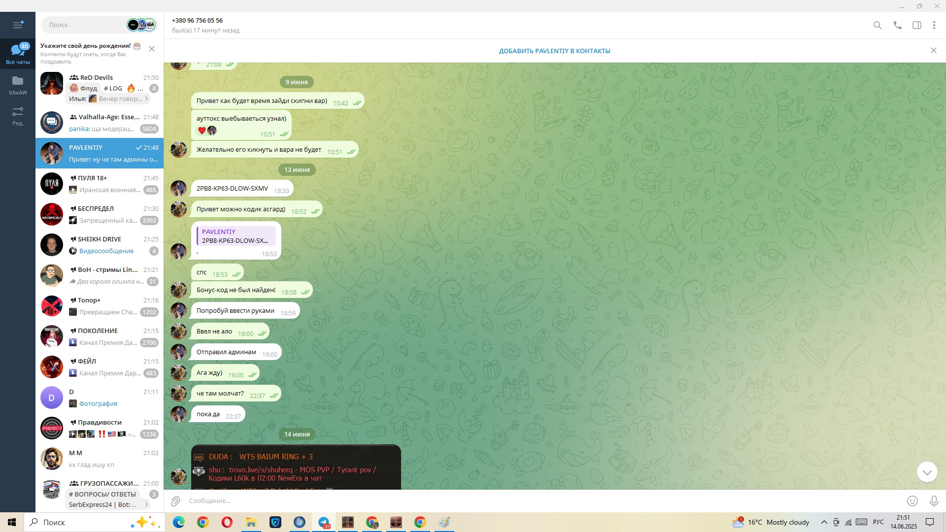This screenshot has width=946, height=532.
Task: Start a voice call
Action: [x=897, y=25]
